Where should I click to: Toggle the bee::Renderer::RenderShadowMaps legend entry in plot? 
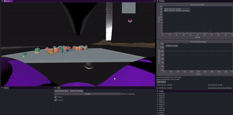[x=177, y=11]
